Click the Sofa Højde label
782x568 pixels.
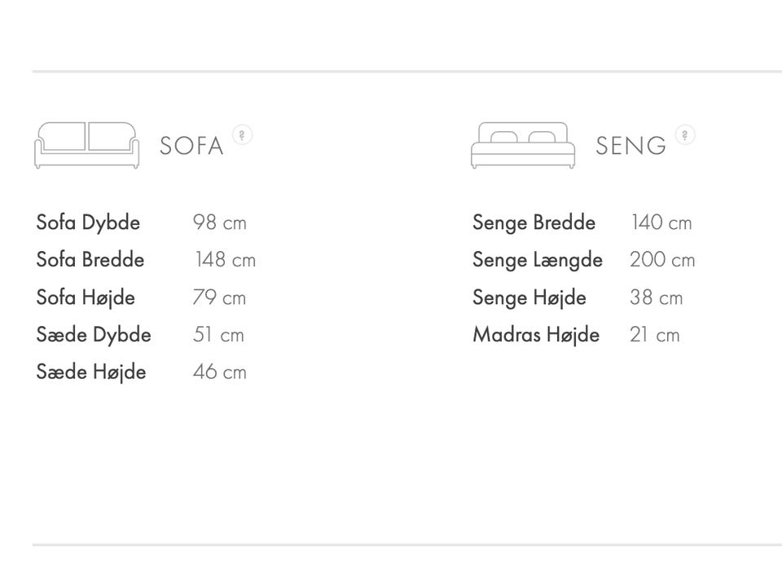[x=86, y=297]
